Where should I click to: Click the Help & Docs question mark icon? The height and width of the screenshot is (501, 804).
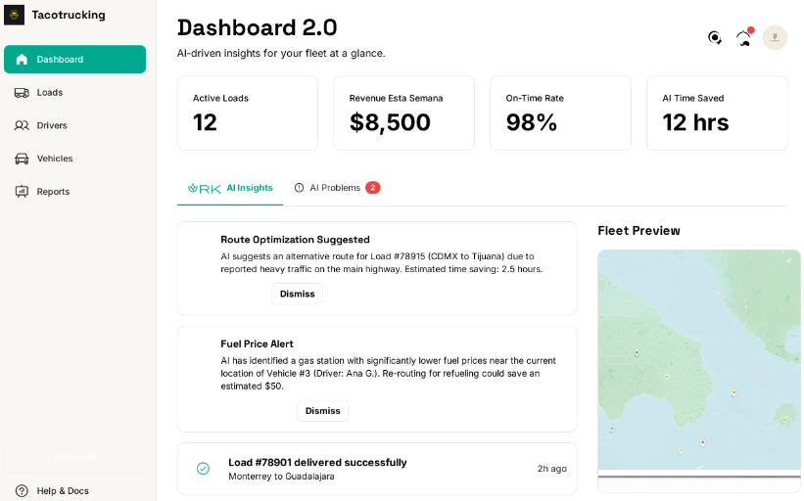pyautogui.click(x=22, y=490)
